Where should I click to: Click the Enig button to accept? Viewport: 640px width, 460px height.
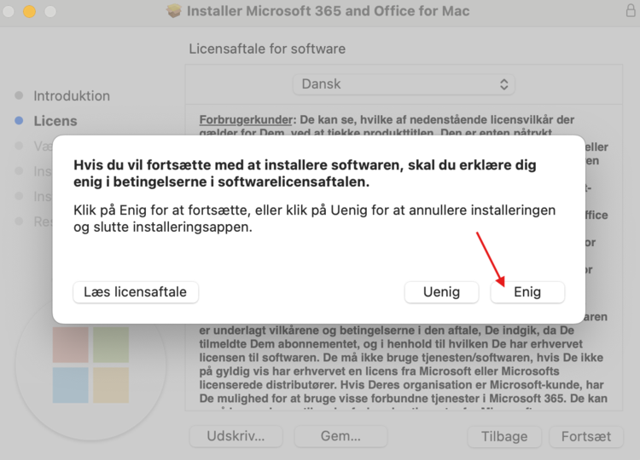click(527, 291)
